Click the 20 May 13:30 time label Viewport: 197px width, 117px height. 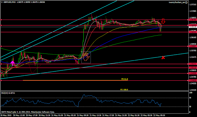(19, 115)
